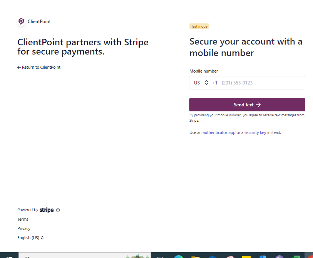
Task: Click the Stripe logo in footer
Action: [47, 210]
